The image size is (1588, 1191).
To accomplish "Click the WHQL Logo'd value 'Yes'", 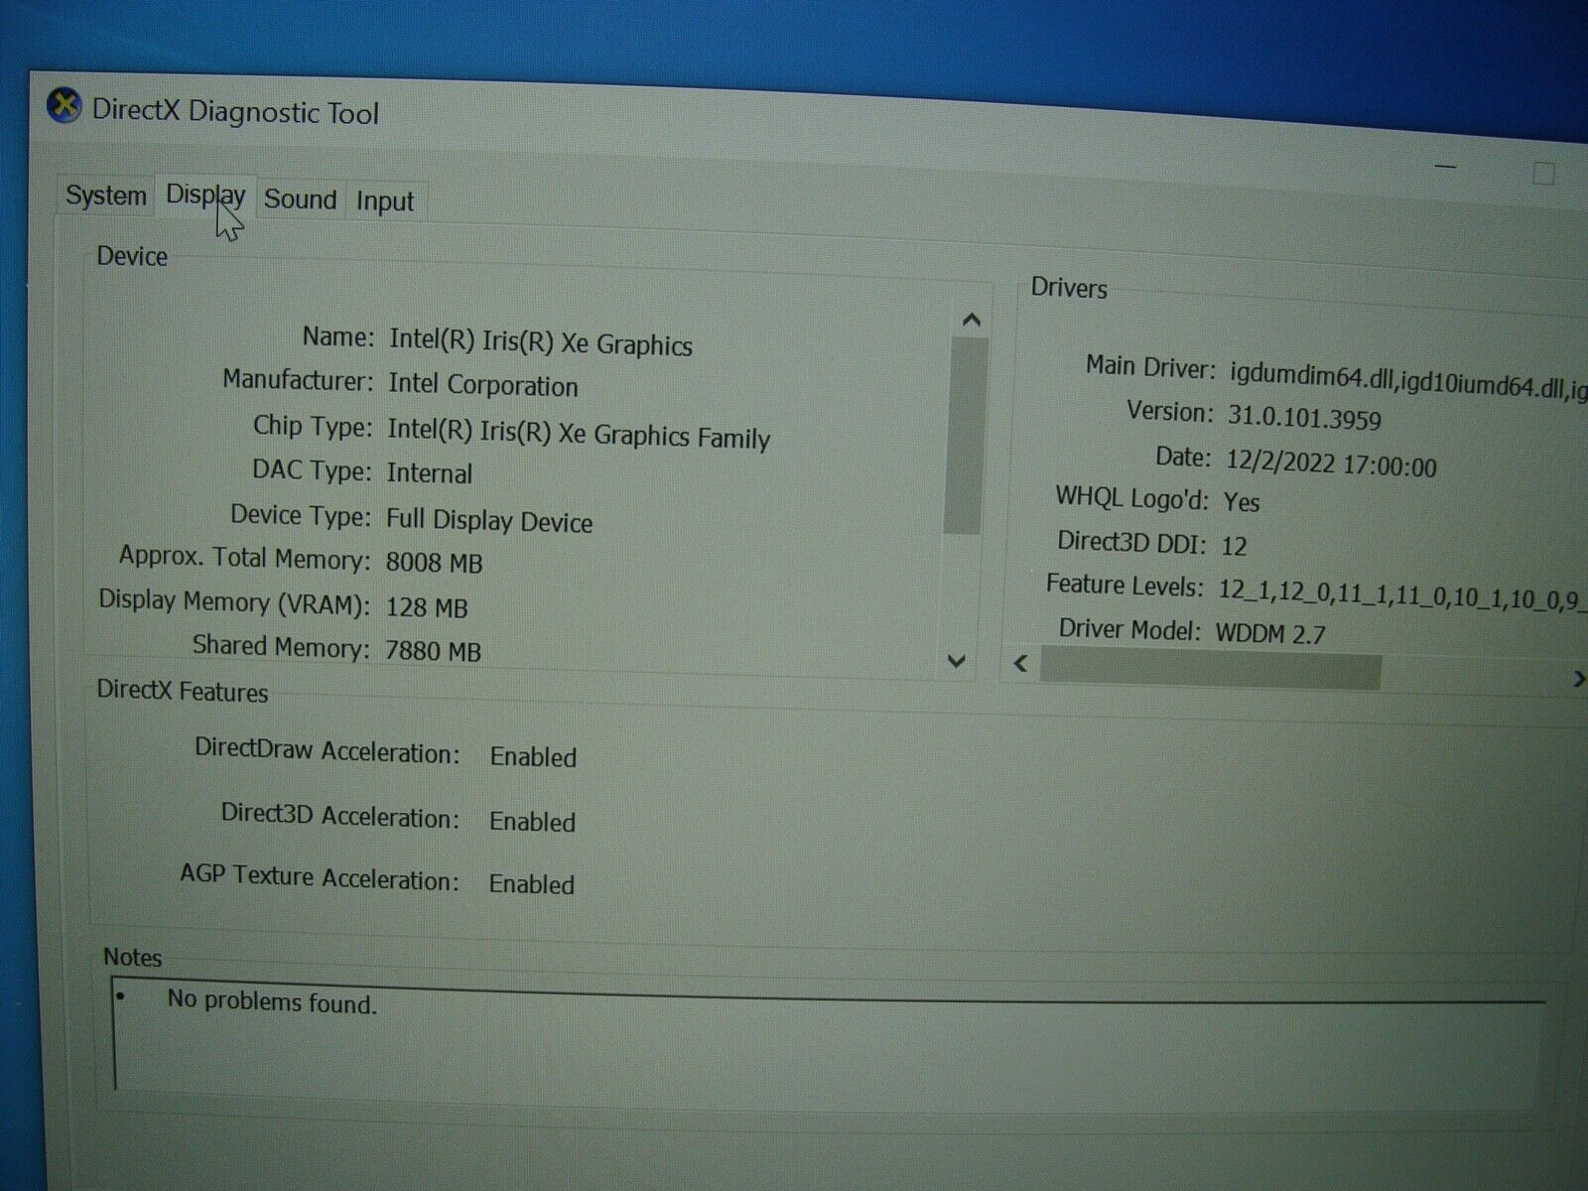I will coord(1242,501).
